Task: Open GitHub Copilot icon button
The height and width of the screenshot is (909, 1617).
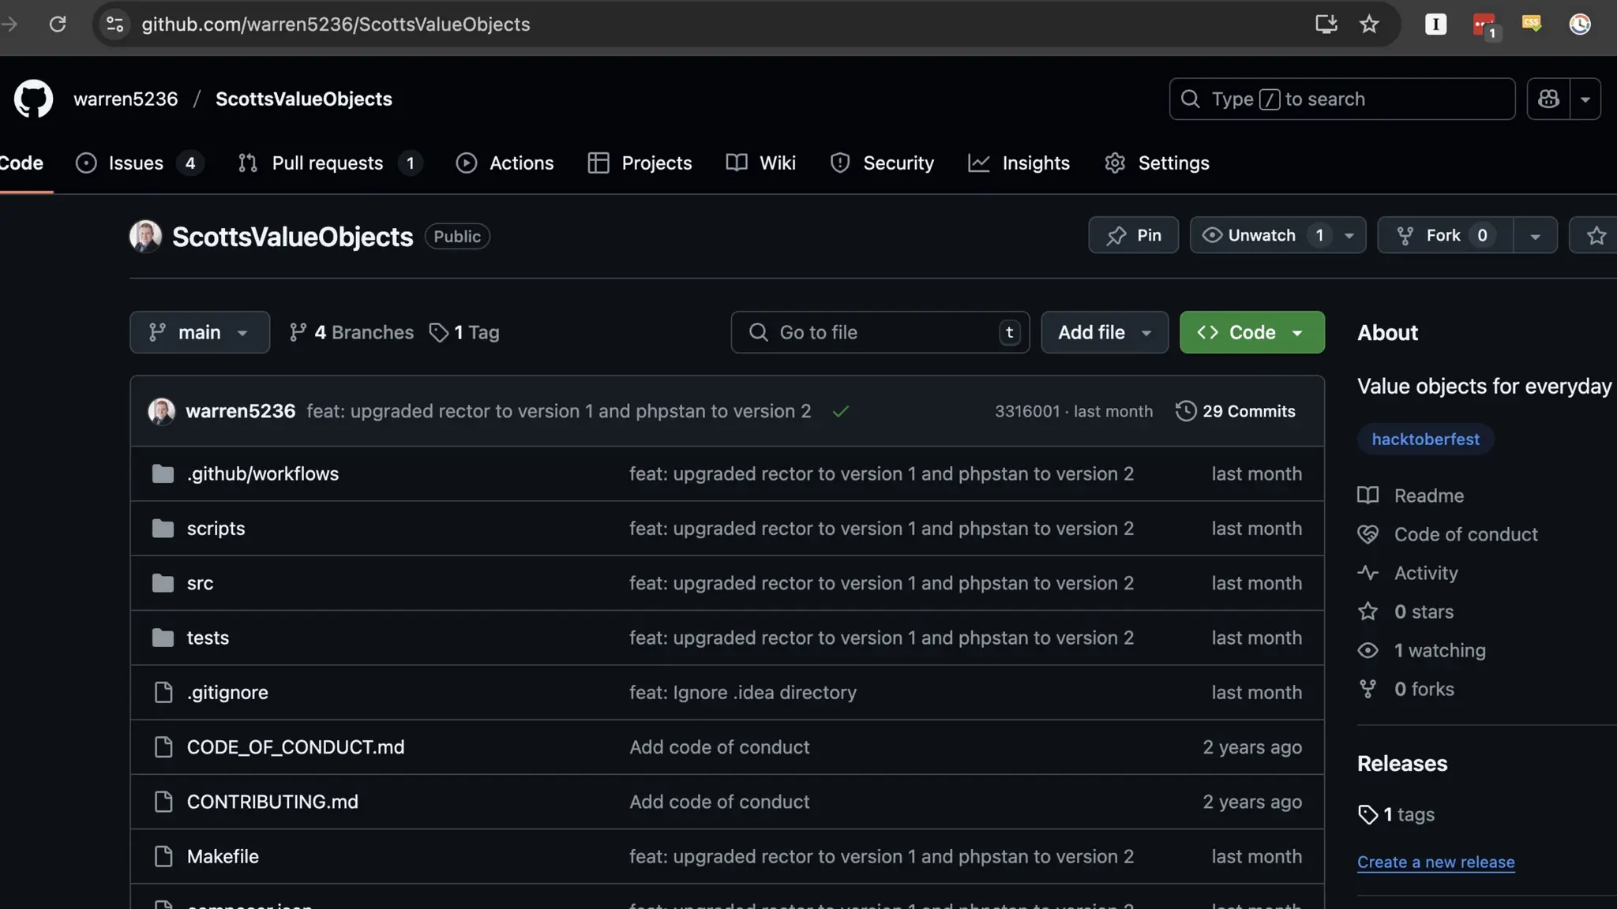Action: (1548, 99)
